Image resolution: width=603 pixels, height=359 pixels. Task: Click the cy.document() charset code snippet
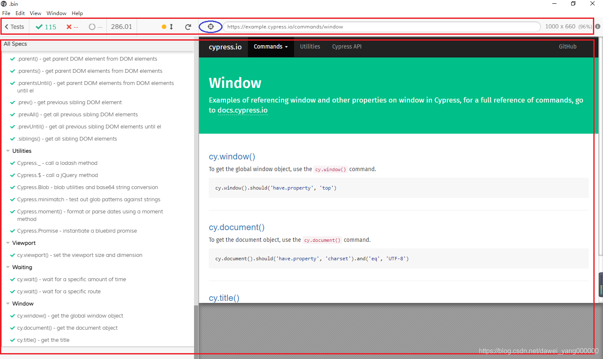(x=399, y=259)
